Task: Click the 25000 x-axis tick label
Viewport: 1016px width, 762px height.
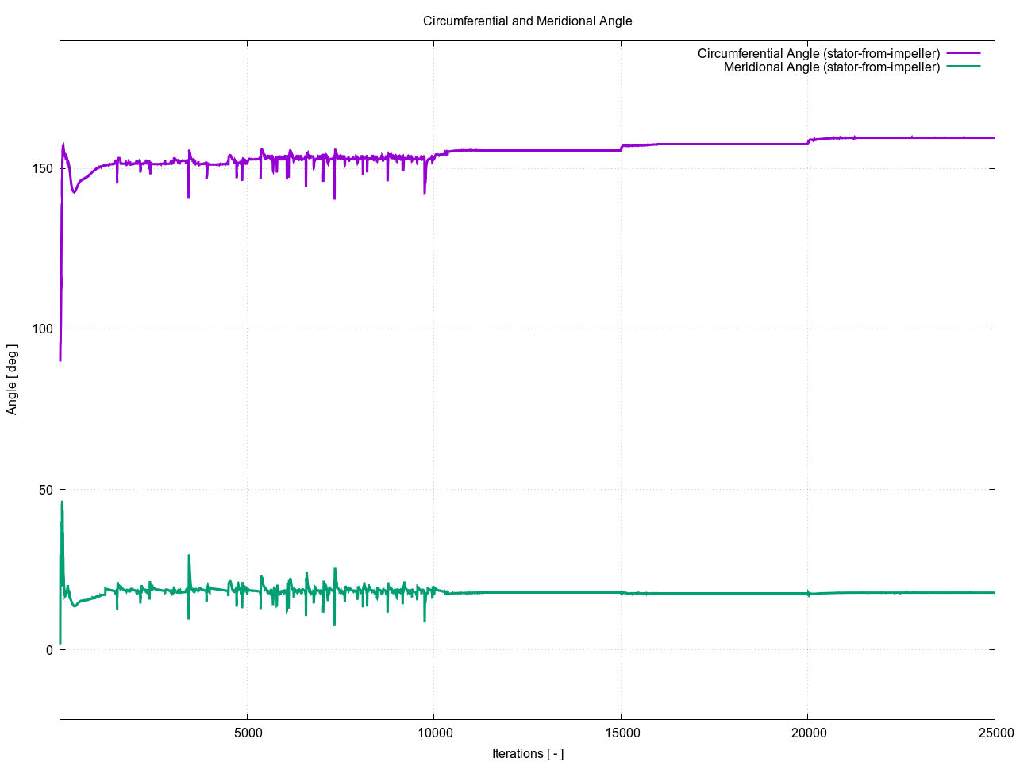Action: (x=994, y=733)
